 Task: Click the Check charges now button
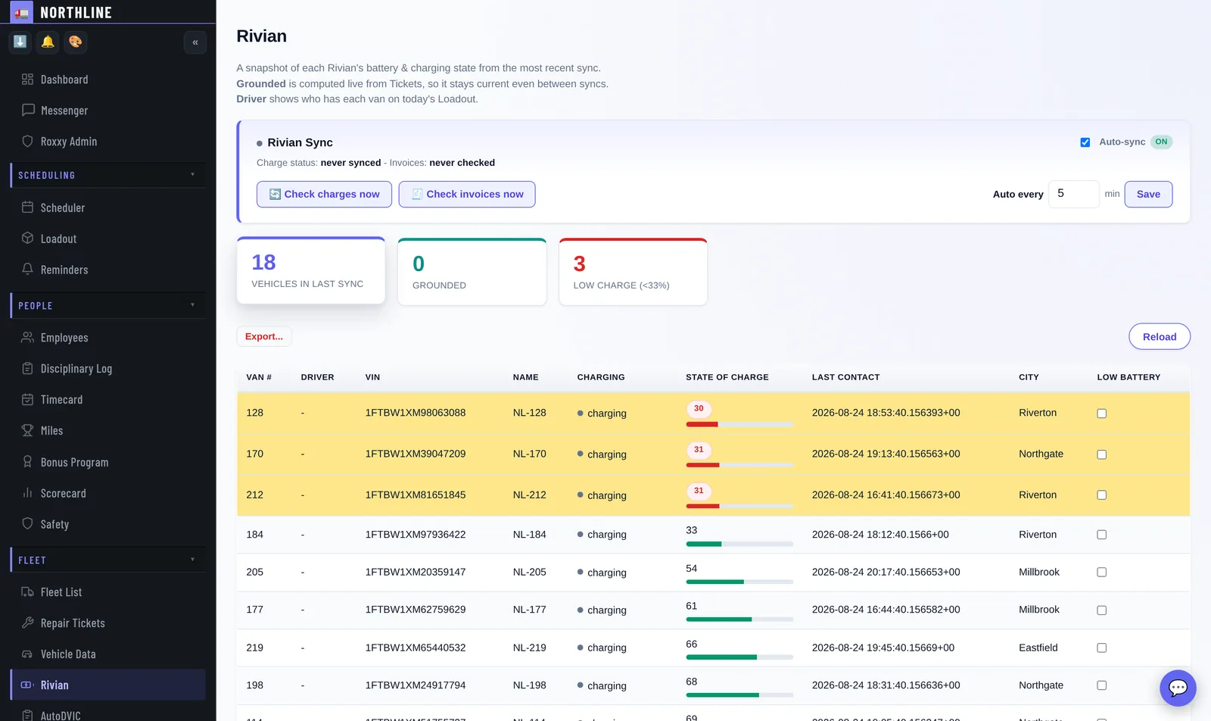coord(324,194)
